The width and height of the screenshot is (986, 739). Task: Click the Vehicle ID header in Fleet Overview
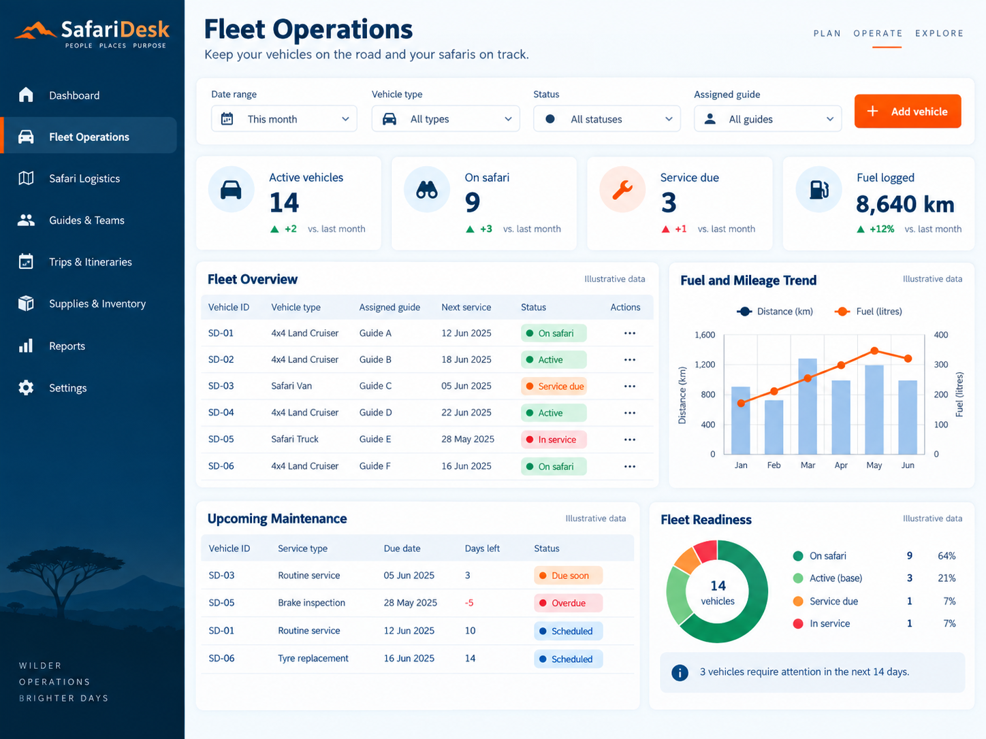229,307
